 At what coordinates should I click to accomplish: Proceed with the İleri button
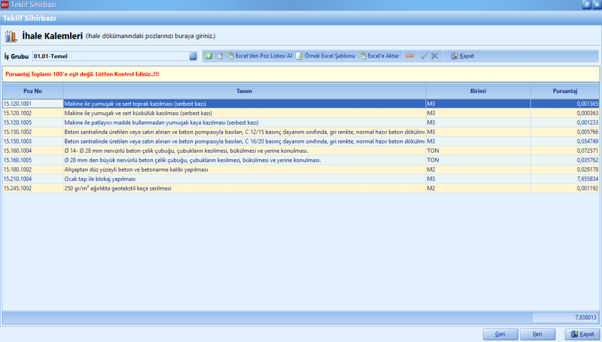pyautogui.click(x=537, y=334)
